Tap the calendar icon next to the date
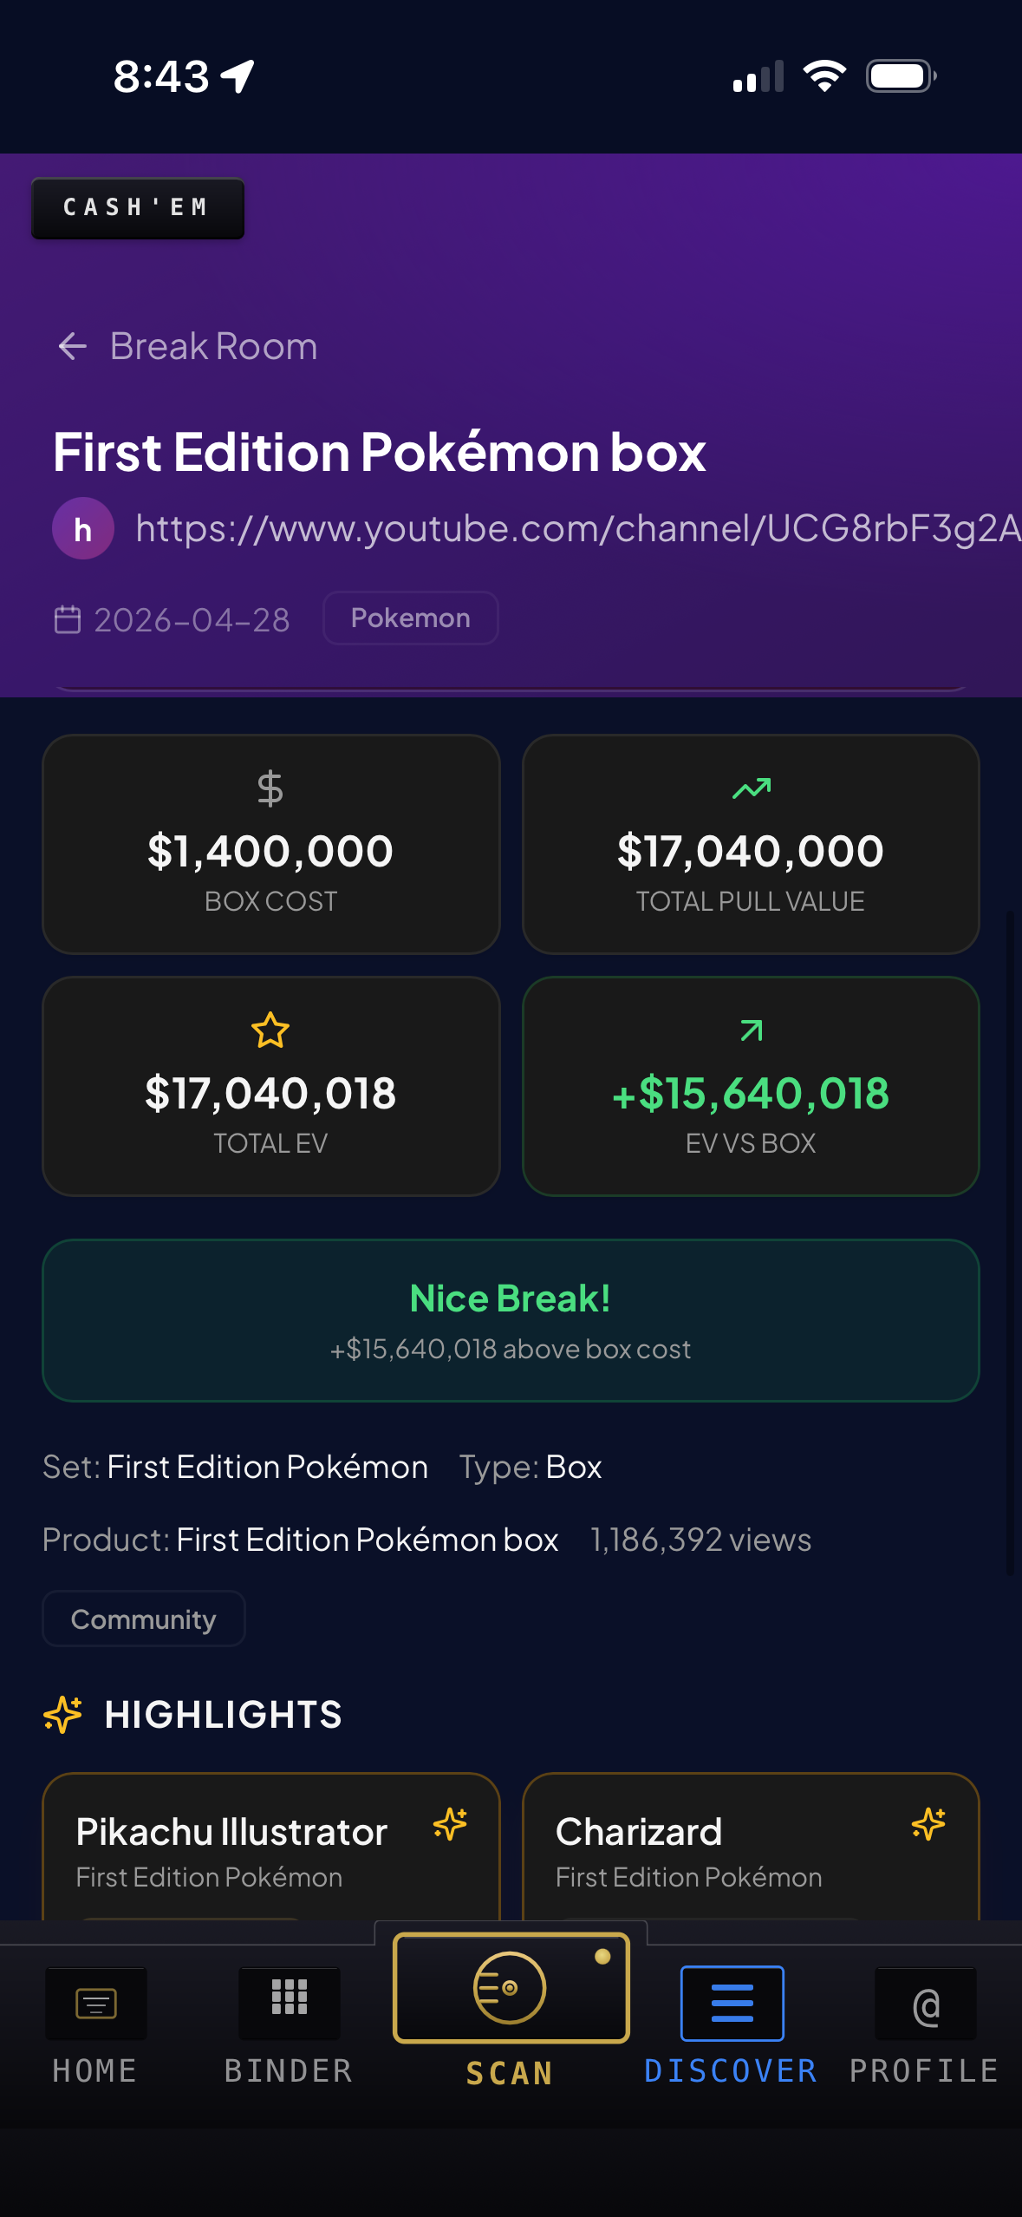This screenshot has width=1022, height=2217. click(68, 619)
